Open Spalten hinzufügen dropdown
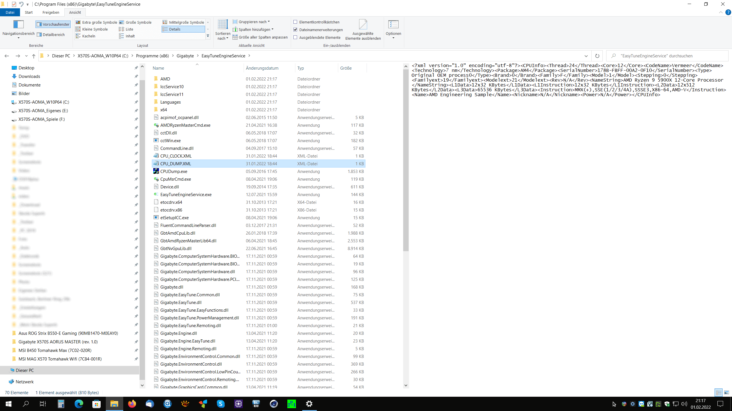The width and height of the screenshot is (732, 411). (253, 29)
